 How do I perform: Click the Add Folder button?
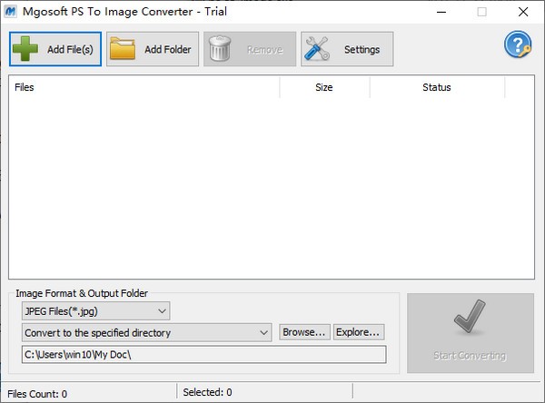tap(153, 49)
